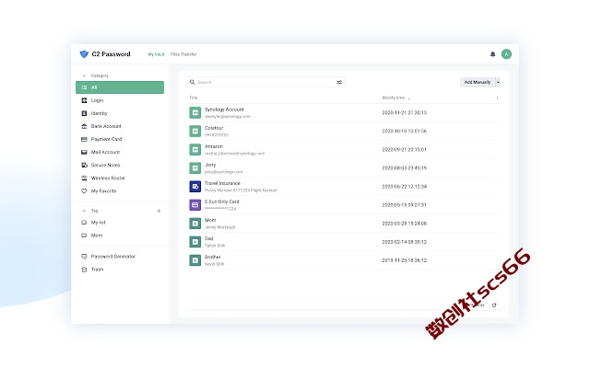Open the Travel Insurance entry title
590x368 pixels.
222,183
